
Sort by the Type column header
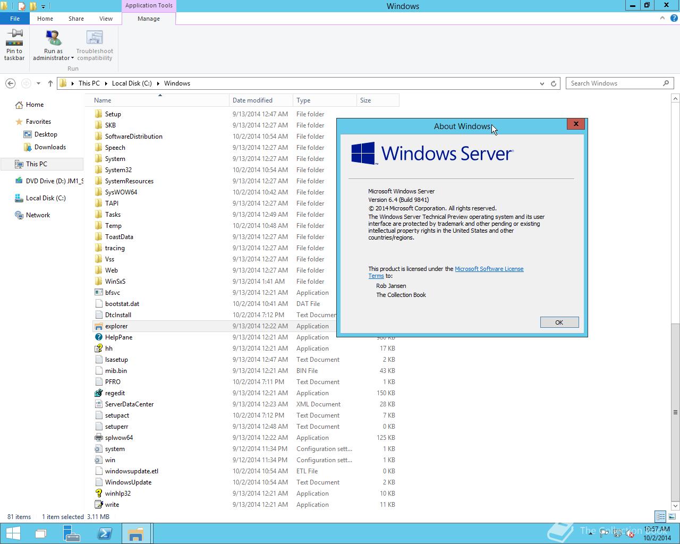coord(325,100)
